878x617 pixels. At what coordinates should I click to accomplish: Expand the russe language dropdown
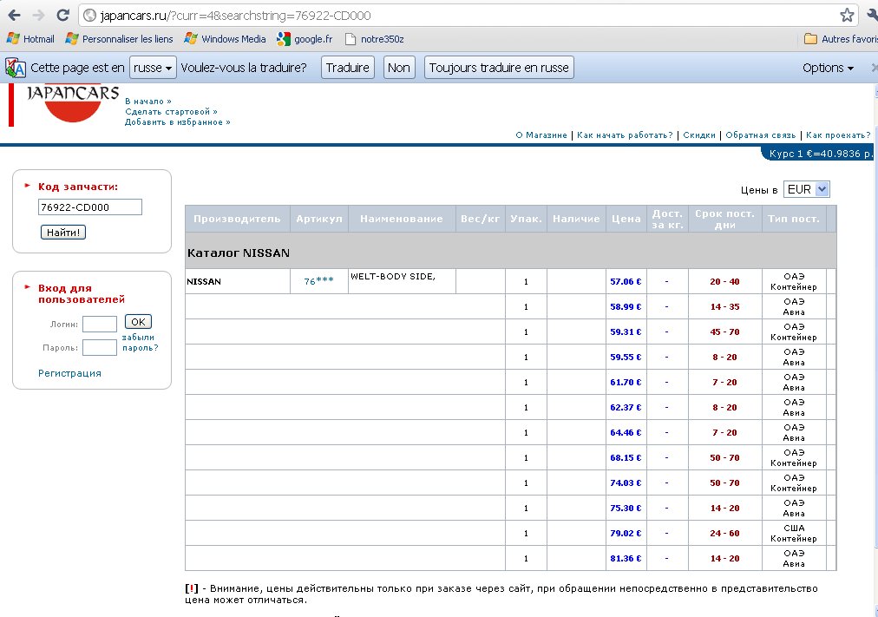[x=153, y=68]
